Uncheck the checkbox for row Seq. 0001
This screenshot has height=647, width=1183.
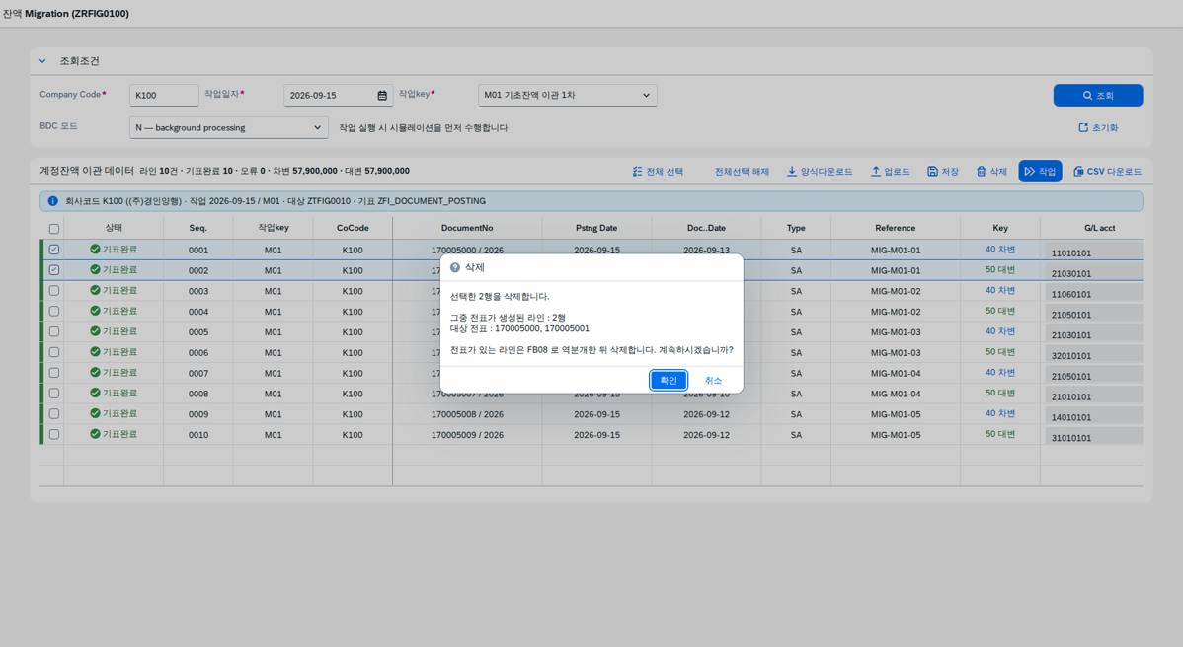(54, 250)
